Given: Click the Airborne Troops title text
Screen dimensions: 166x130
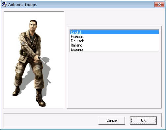Looking at the screenshot, I should (x=22, y=5).
